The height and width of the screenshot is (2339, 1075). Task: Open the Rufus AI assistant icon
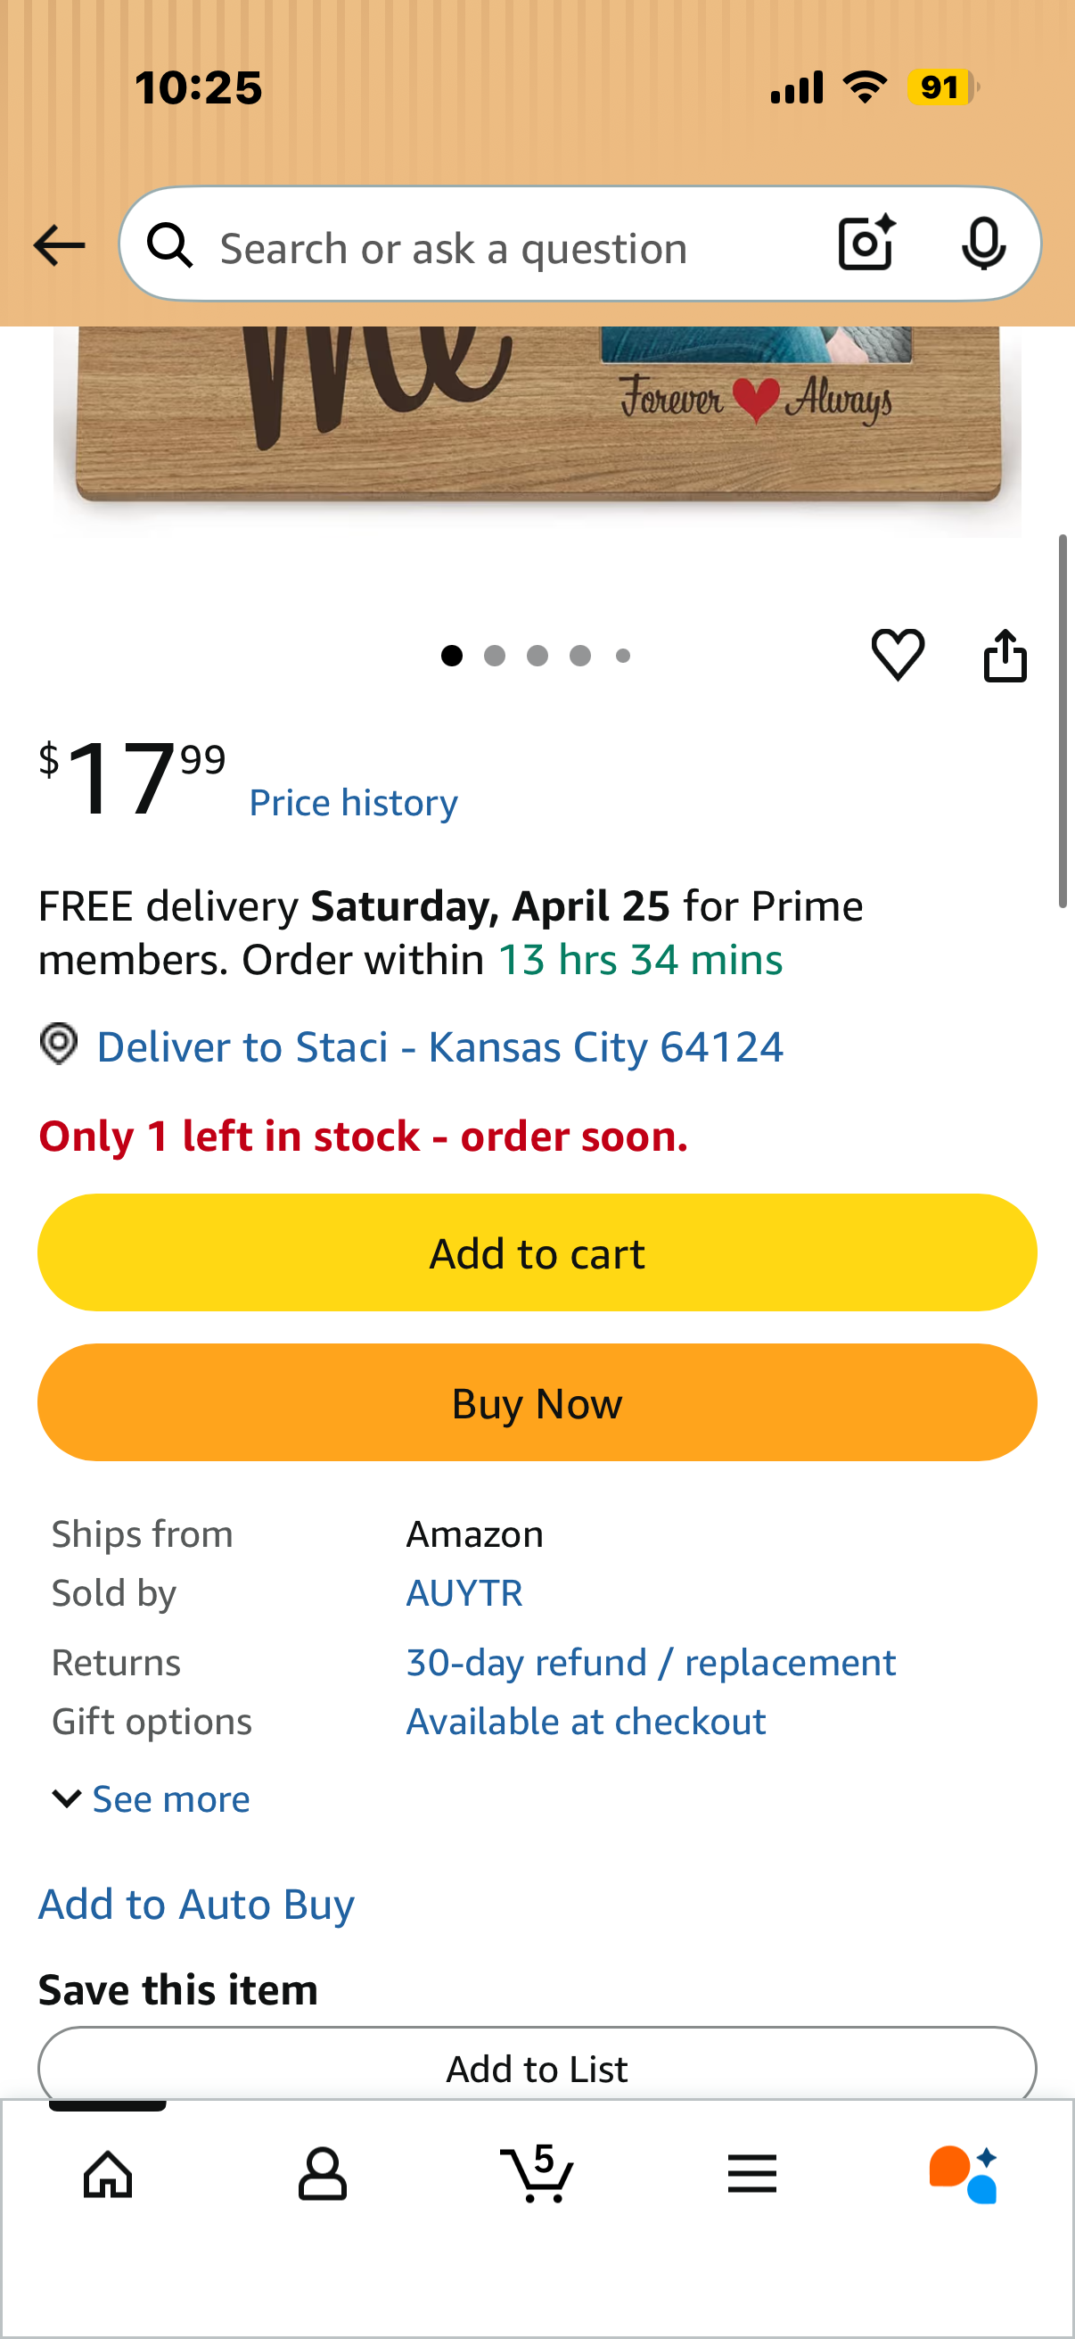(964, 2174)
